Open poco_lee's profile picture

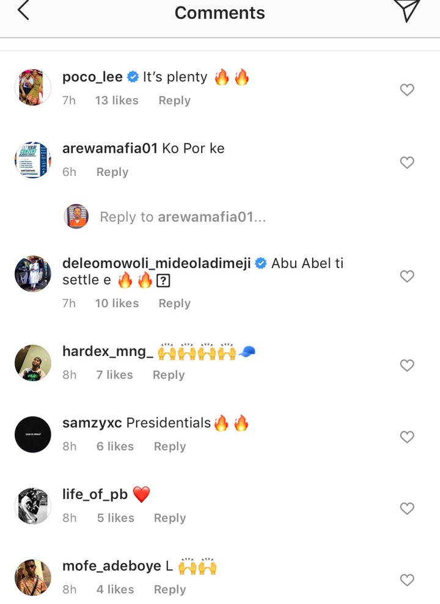pos(32,87)
